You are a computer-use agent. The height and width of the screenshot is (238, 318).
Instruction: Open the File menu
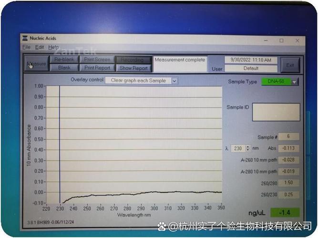coord(26,48)
